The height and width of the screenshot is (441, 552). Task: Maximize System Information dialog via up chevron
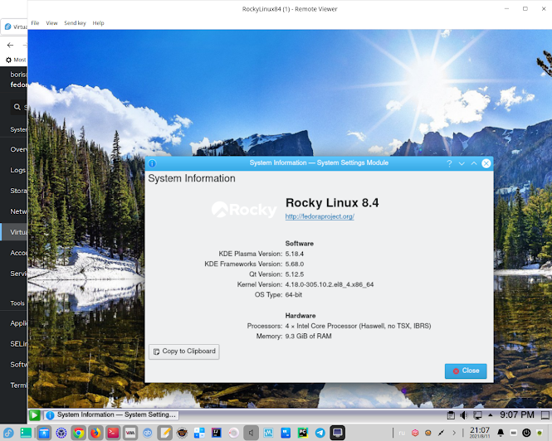point(474,163)
